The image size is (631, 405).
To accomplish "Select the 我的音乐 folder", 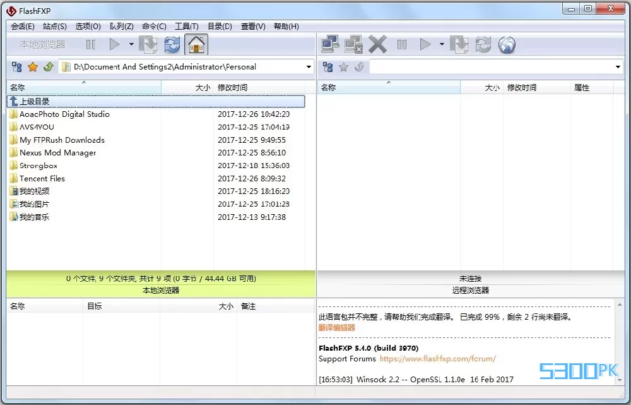I will tap(34, 217).
